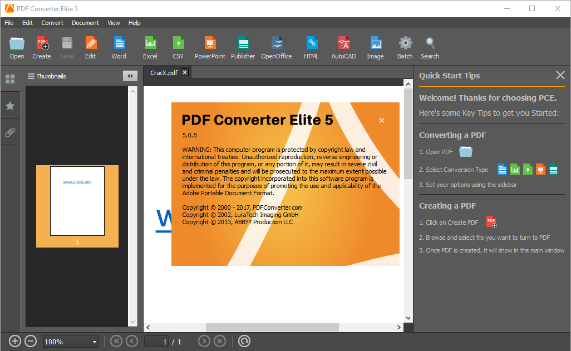The image size is (571, 351).
Task: Click CSV icon in Select Conversion Type row
Action: click(528, 169)
